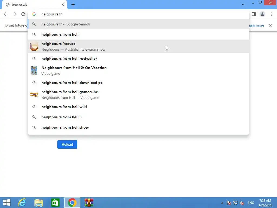Click the magnifier icon beside 'neighbours from hell 3'
This screenshot has height=208, width=277.
tap(34, 117)
